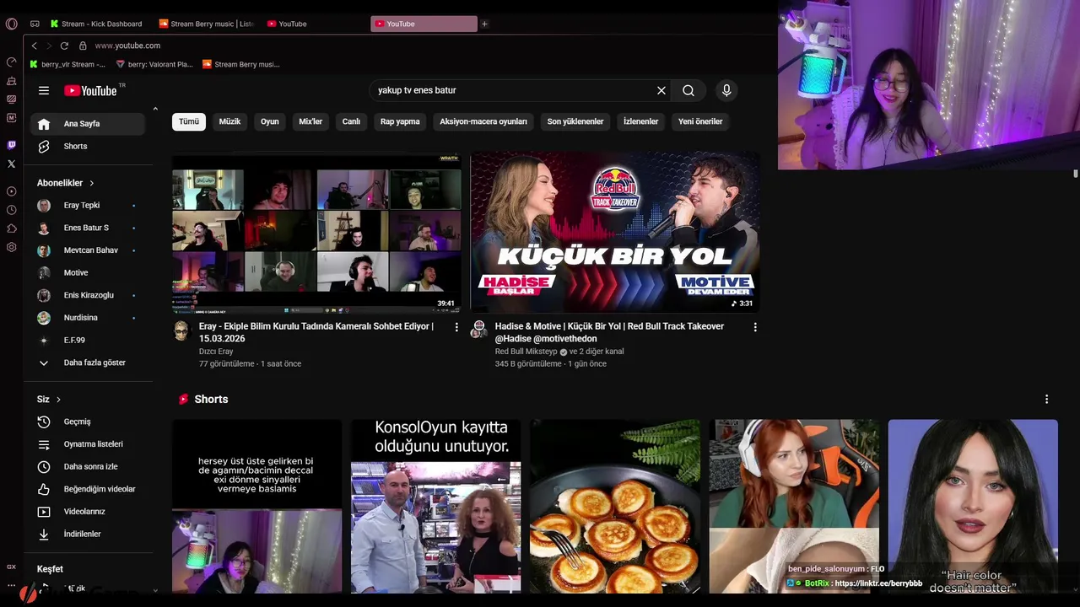Play the Küçük Bir Yol video thumbnail
This screenshot has width=1080, height=607.
(615, 232)
